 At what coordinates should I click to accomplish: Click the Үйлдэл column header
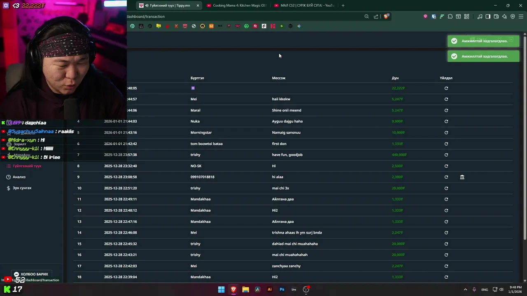[446, 78]
